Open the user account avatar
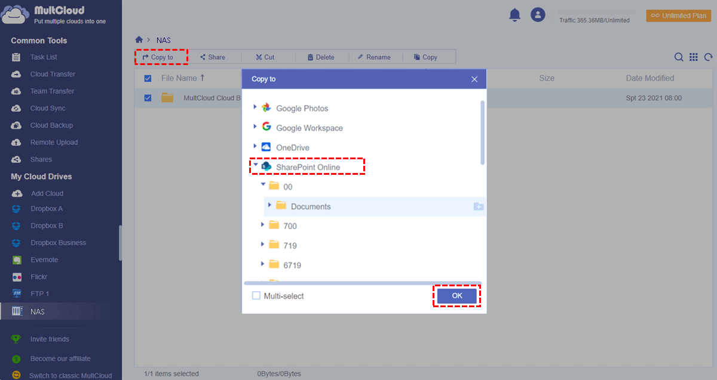 pyautogui.click(x=538, y=15)
